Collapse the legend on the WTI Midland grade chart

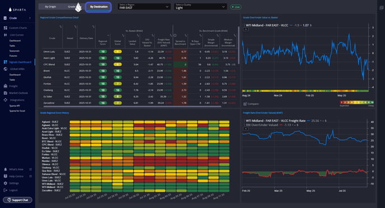pos(246,30)
